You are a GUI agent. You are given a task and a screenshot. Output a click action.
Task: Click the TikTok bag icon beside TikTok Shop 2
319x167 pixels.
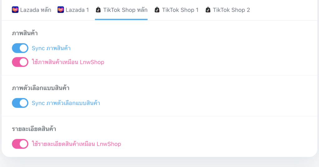tap(208, 10)
